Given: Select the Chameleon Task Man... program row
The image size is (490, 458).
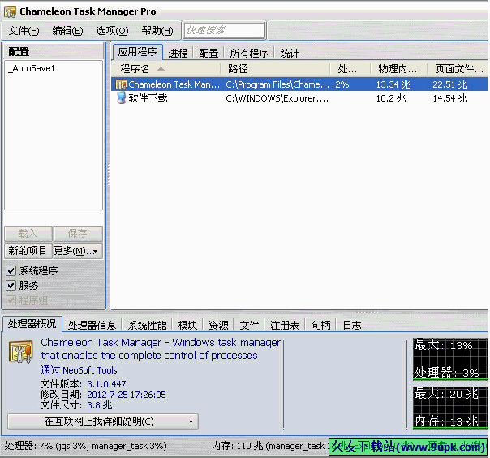Looking at the screenshot, I should click(x=299, y=84).
